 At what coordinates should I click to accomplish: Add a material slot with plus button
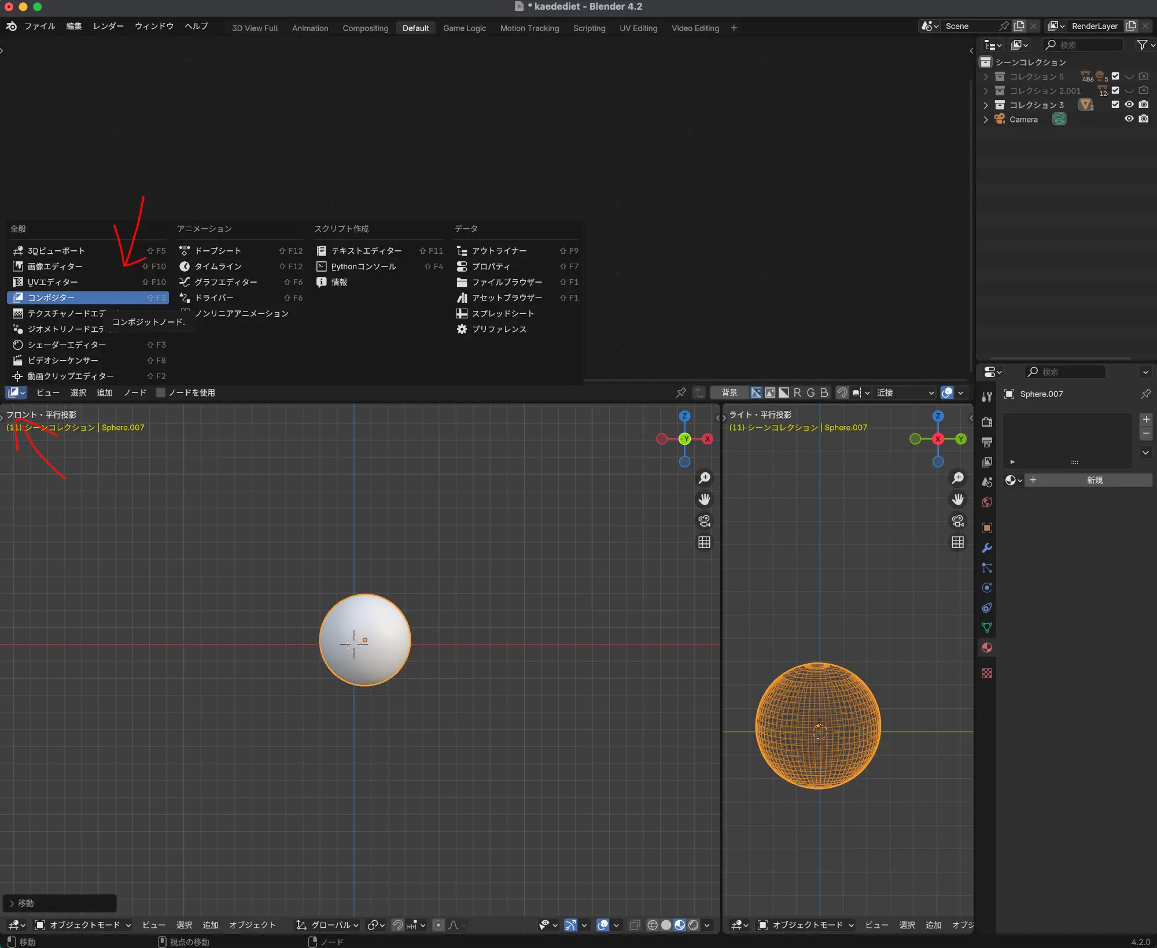point(1146,420)
